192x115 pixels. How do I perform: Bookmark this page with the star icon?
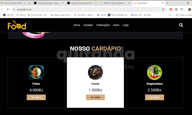(x=163, y=9)
